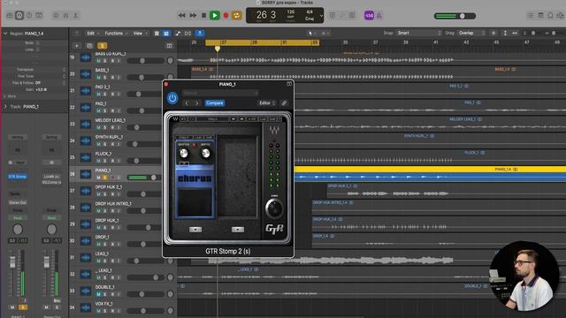Open the Functions menu in tracks area

[116, 34]
